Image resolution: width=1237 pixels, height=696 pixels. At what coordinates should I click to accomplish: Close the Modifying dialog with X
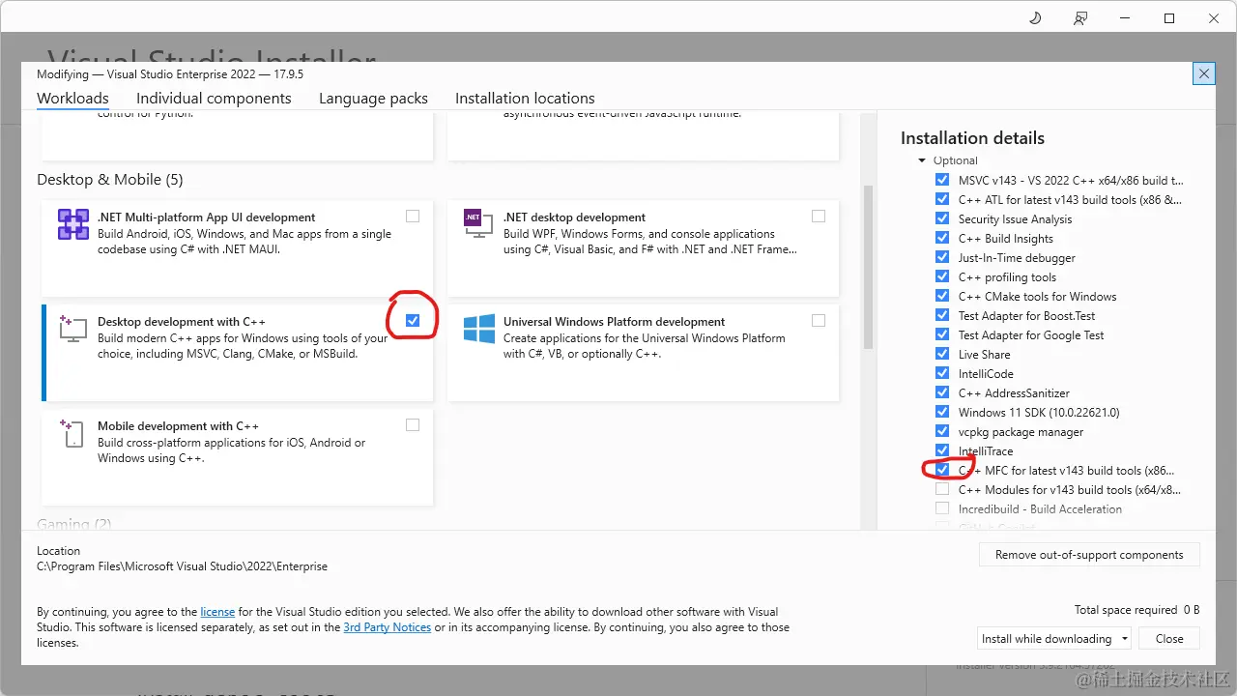tap(1203, 73)
